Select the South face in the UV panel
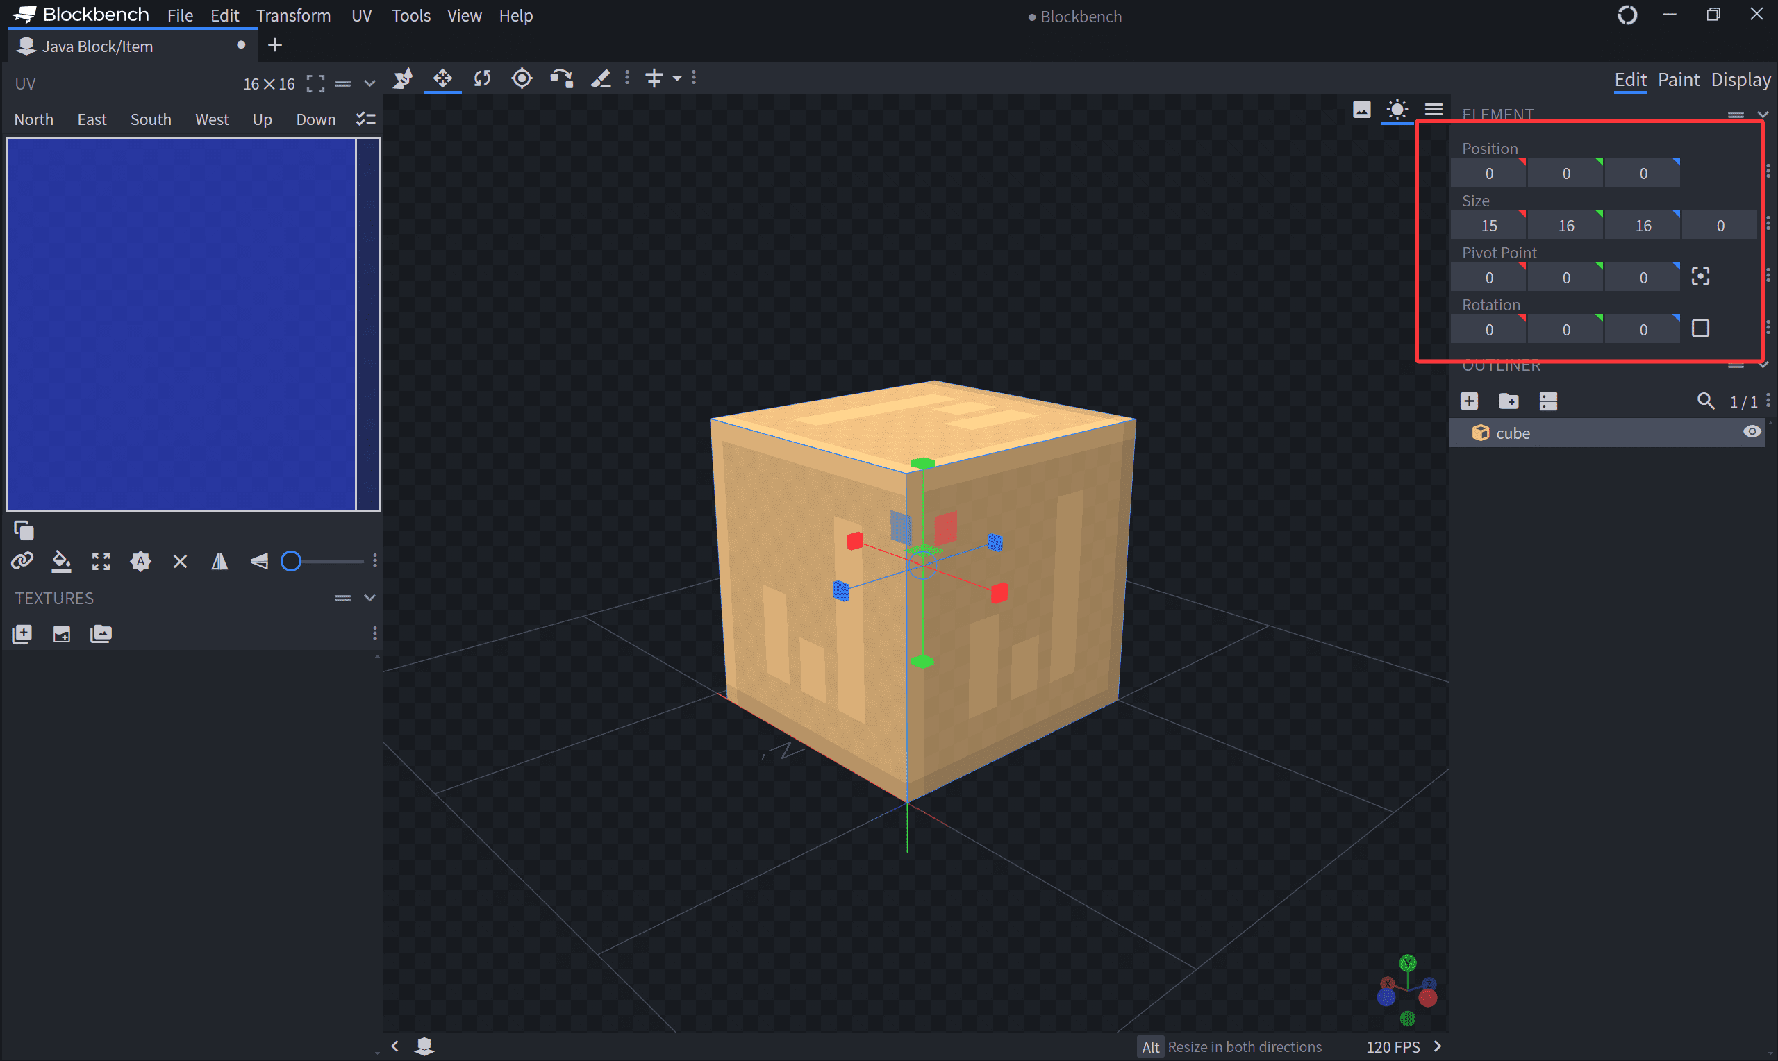Image resolution: width=1778 pixels, height=1061 pixels. click(x=150, y=119)
